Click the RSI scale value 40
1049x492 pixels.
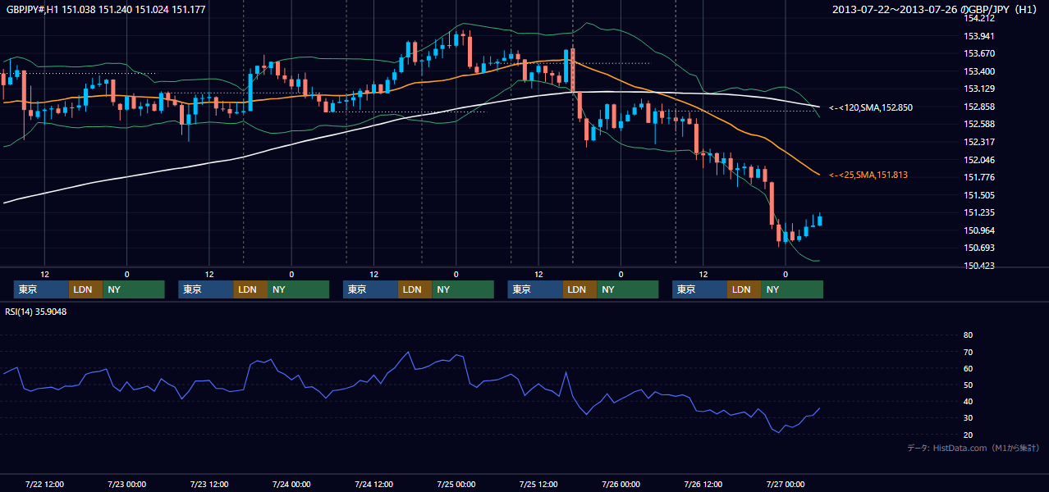968,402
